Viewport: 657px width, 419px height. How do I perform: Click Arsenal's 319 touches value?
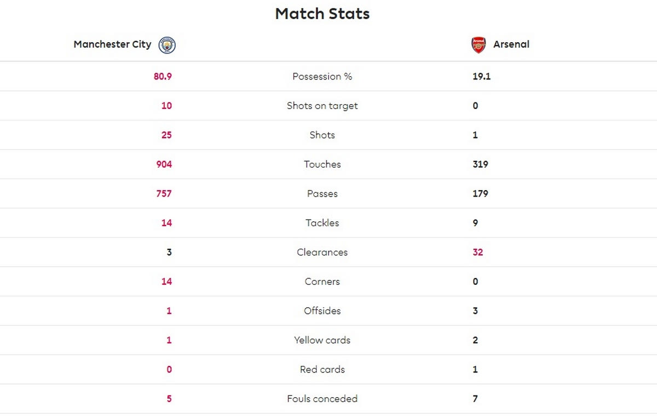coord(480,164)
